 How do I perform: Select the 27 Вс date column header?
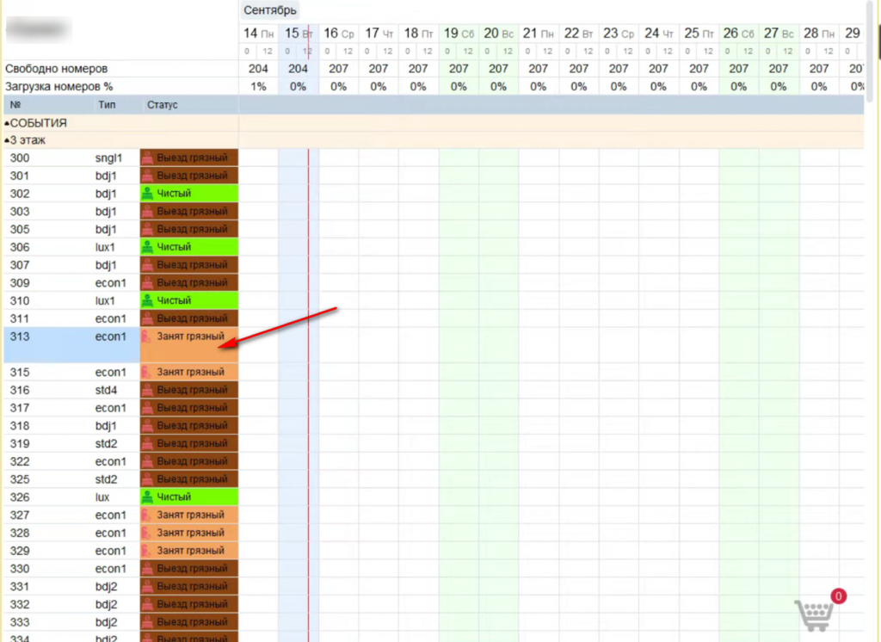778,34
